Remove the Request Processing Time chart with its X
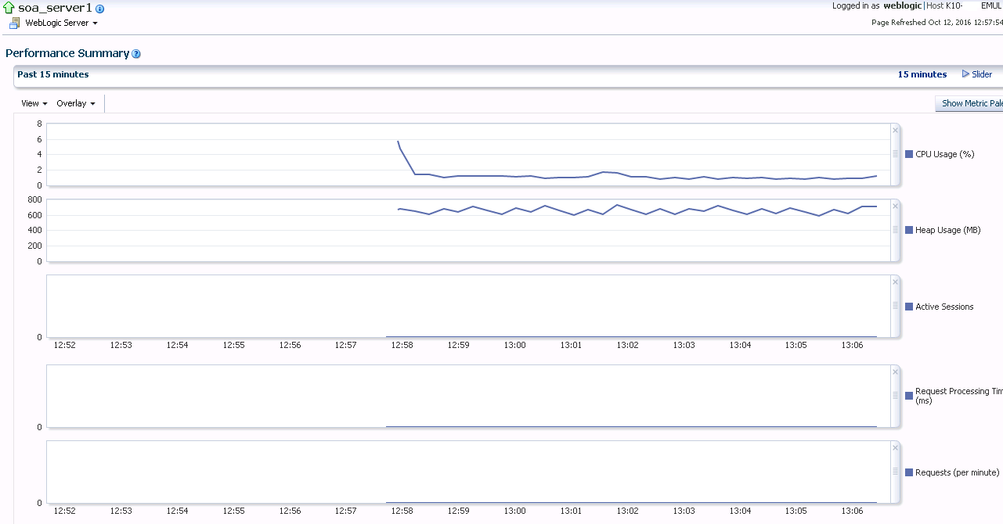 [x=895, y=372]
